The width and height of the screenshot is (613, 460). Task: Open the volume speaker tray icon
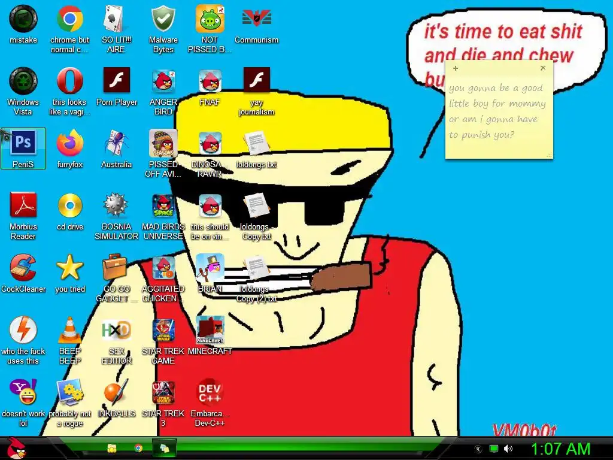[x=508, y=449]
